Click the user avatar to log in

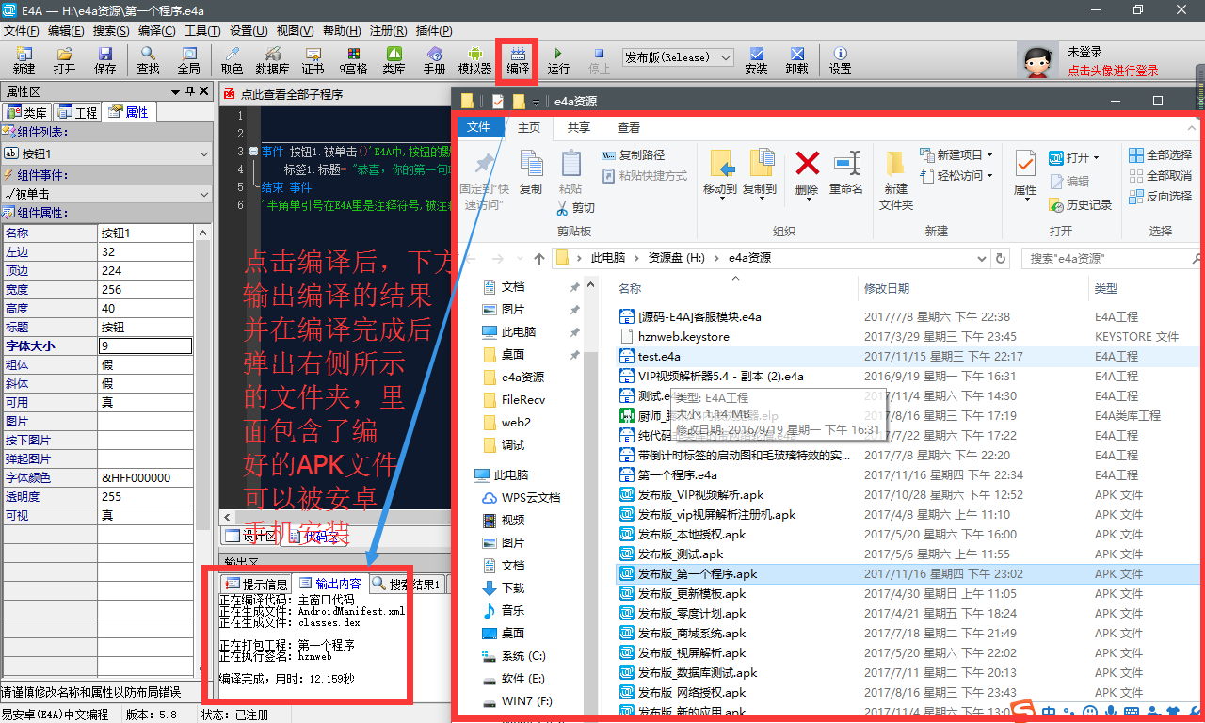point(1037,61)
